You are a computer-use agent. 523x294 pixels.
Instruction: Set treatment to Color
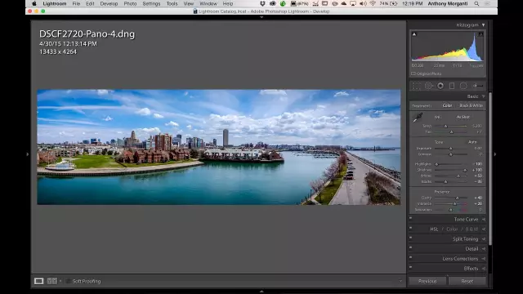(447, 105)
